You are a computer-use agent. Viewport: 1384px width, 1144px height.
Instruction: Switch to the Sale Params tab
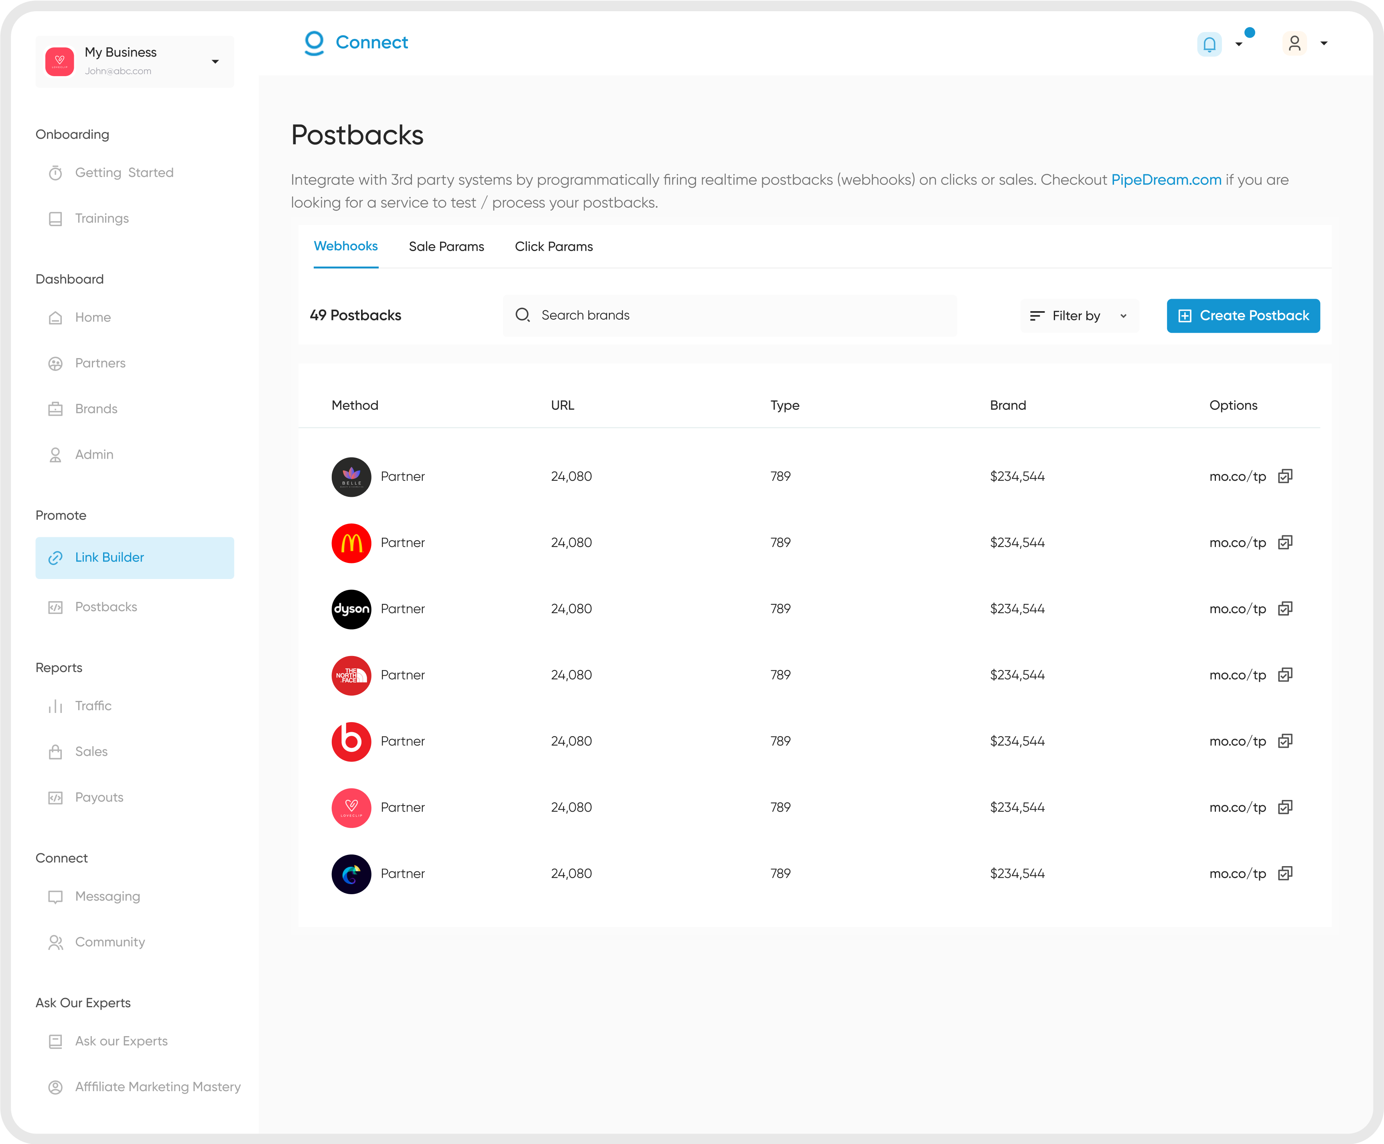point(446,247)
